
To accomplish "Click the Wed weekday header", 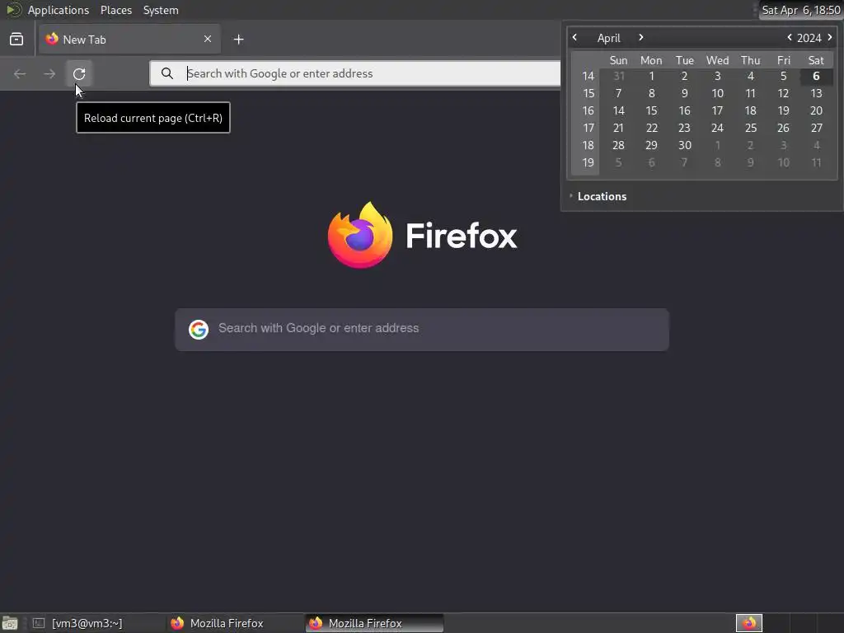I will (x=718, y=60).
